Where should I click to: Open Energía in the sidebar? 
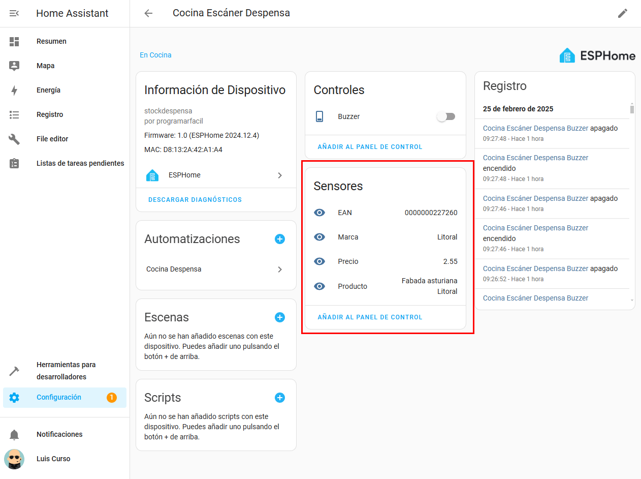(48, 90)
